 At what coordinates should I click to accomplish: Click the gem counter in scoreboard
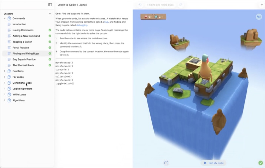point(148,17)
